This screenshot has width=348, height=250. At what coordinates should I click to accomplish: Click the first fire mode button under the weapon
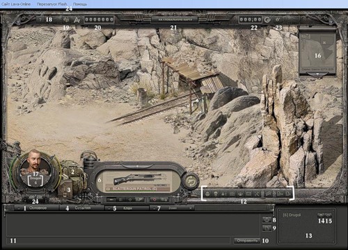click(111, 199)
